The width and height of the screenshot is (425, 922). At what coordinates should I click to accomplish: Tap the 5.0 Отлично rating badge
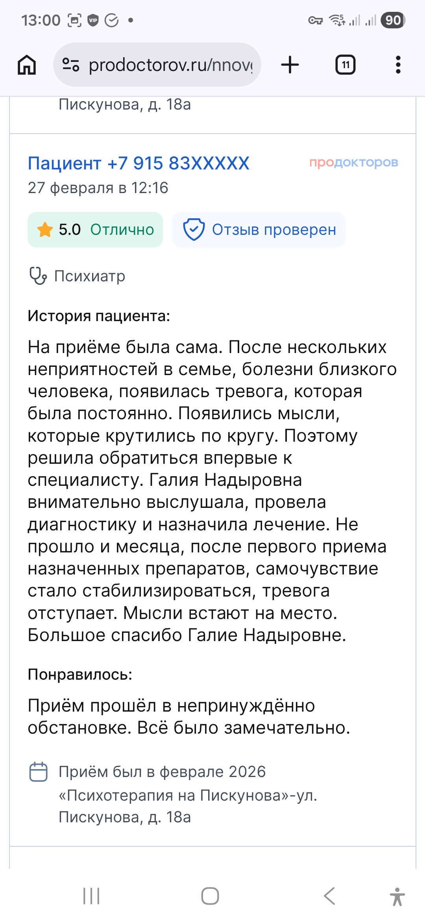(x=95, y=230)
